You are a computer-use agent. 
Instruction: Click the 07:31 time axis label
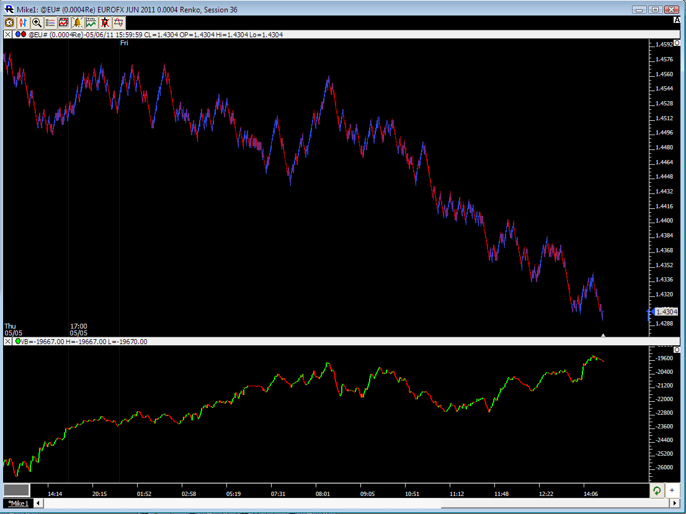tap(278, 494)
